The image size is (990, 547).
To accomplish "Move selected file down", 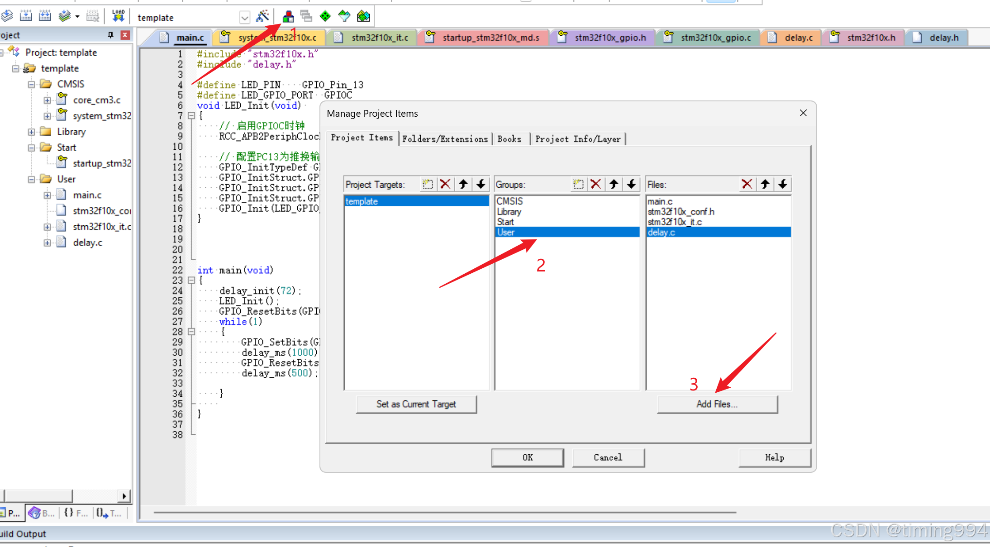I will coord(783,184).
